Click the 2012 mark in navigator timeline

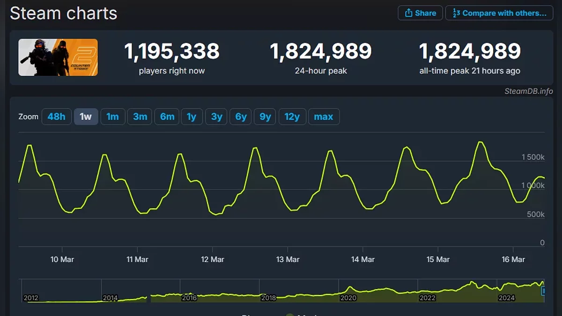[x=31, y=298]
